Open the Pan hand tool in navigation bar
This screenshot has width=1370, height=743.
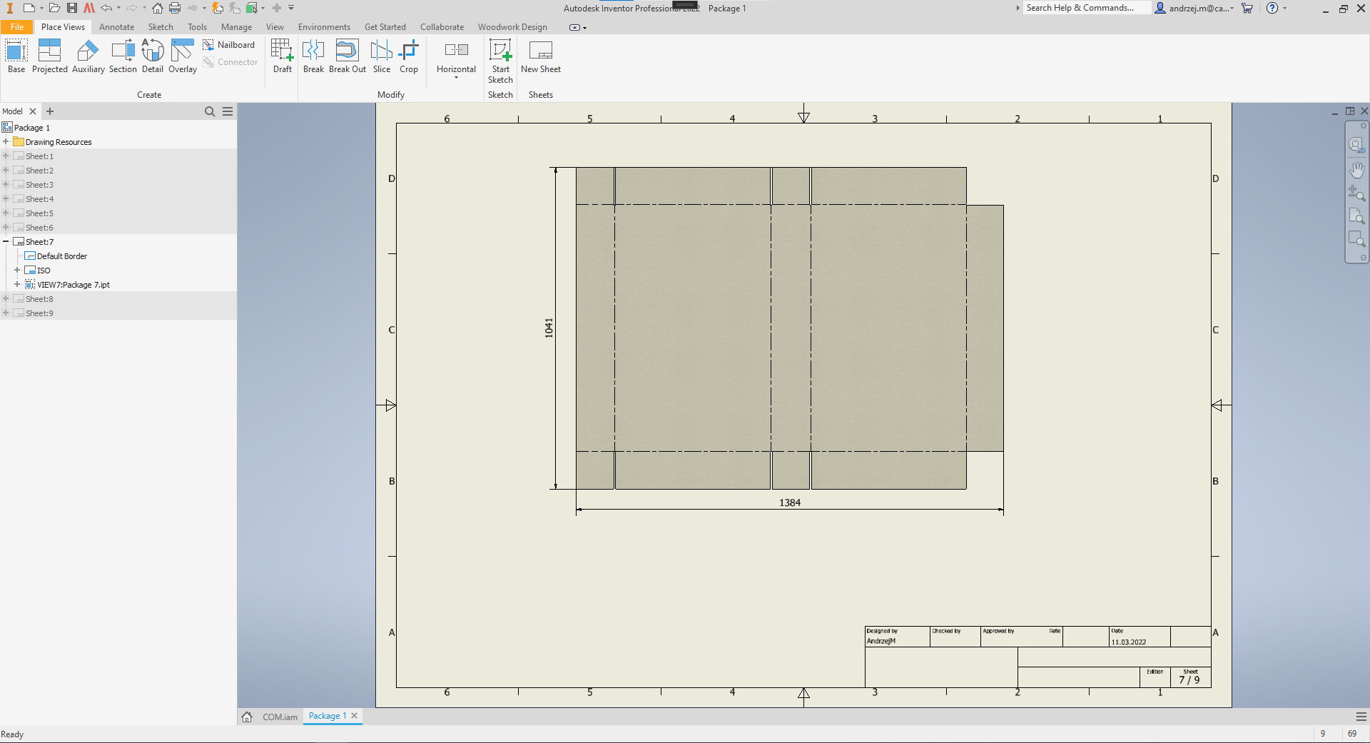(1356, 170)
